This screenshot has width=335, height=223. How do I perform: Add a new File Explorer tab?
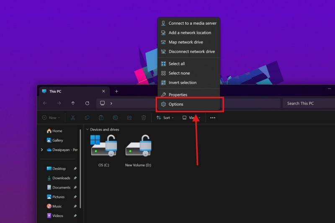(x=116, y=91)
